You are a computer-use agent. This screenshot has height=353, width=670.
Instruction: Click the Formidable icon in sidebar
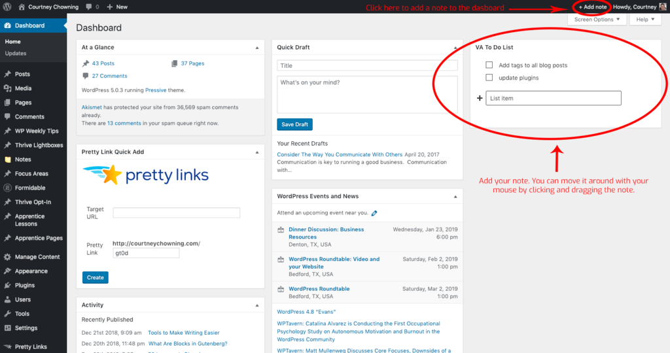pyautogui.click(x=7, y=188)
